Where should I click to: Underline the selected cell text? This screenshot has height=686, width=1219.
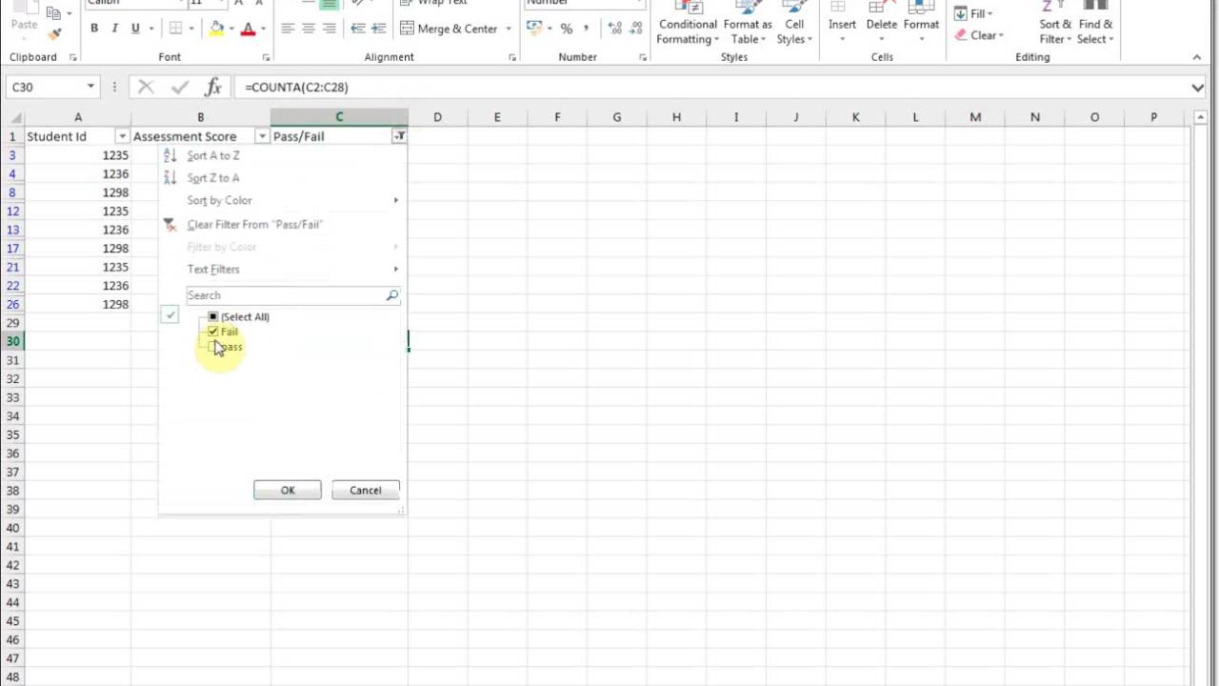(x=135, y=29)
